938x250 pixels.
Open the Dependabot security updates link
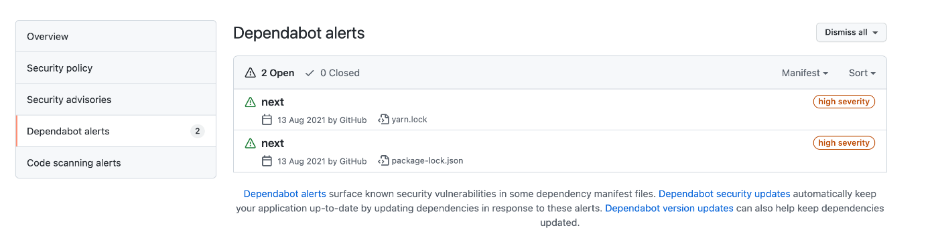724,194
